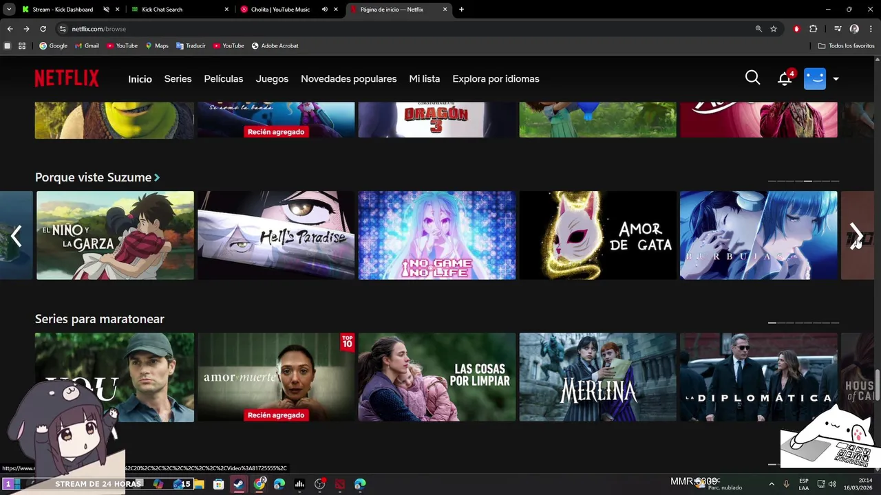881x495 pixels.
Task: Open a new browser tab
Action: tap(461, 10)
